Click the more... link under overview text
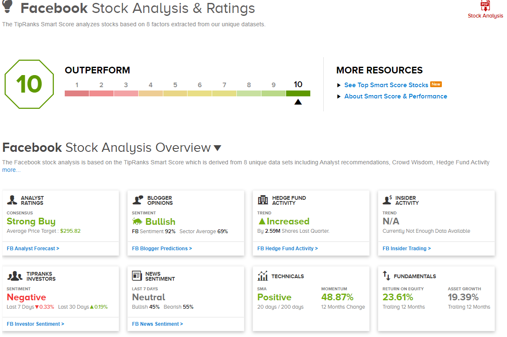Viewport: 507px width, 337px height. 11,170
